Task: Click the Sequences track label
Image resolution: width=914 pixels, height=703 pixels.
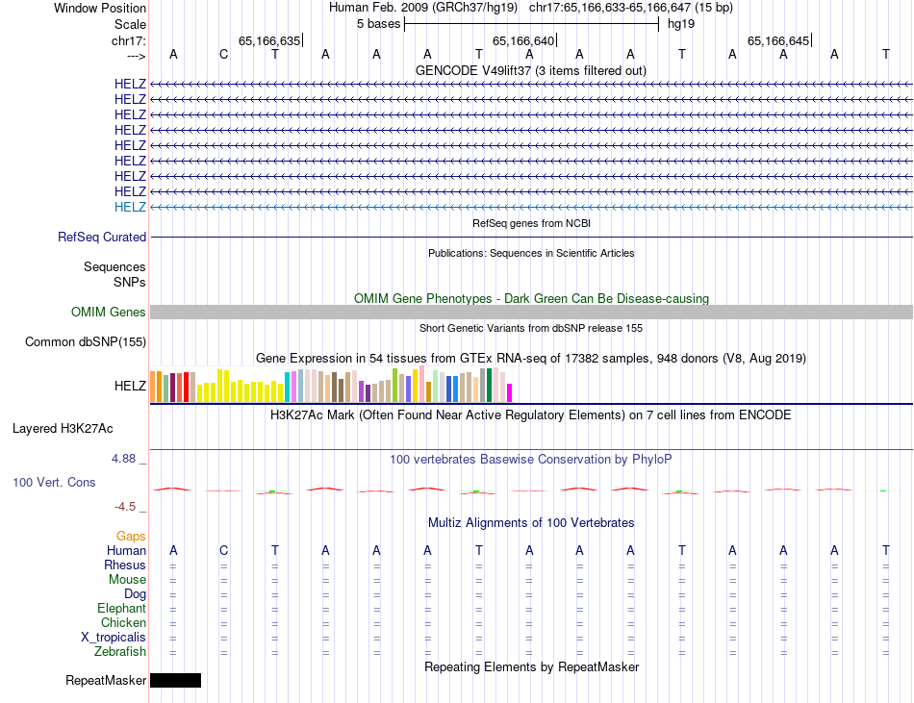Action: pyautogui.click(x=114, y=266)
